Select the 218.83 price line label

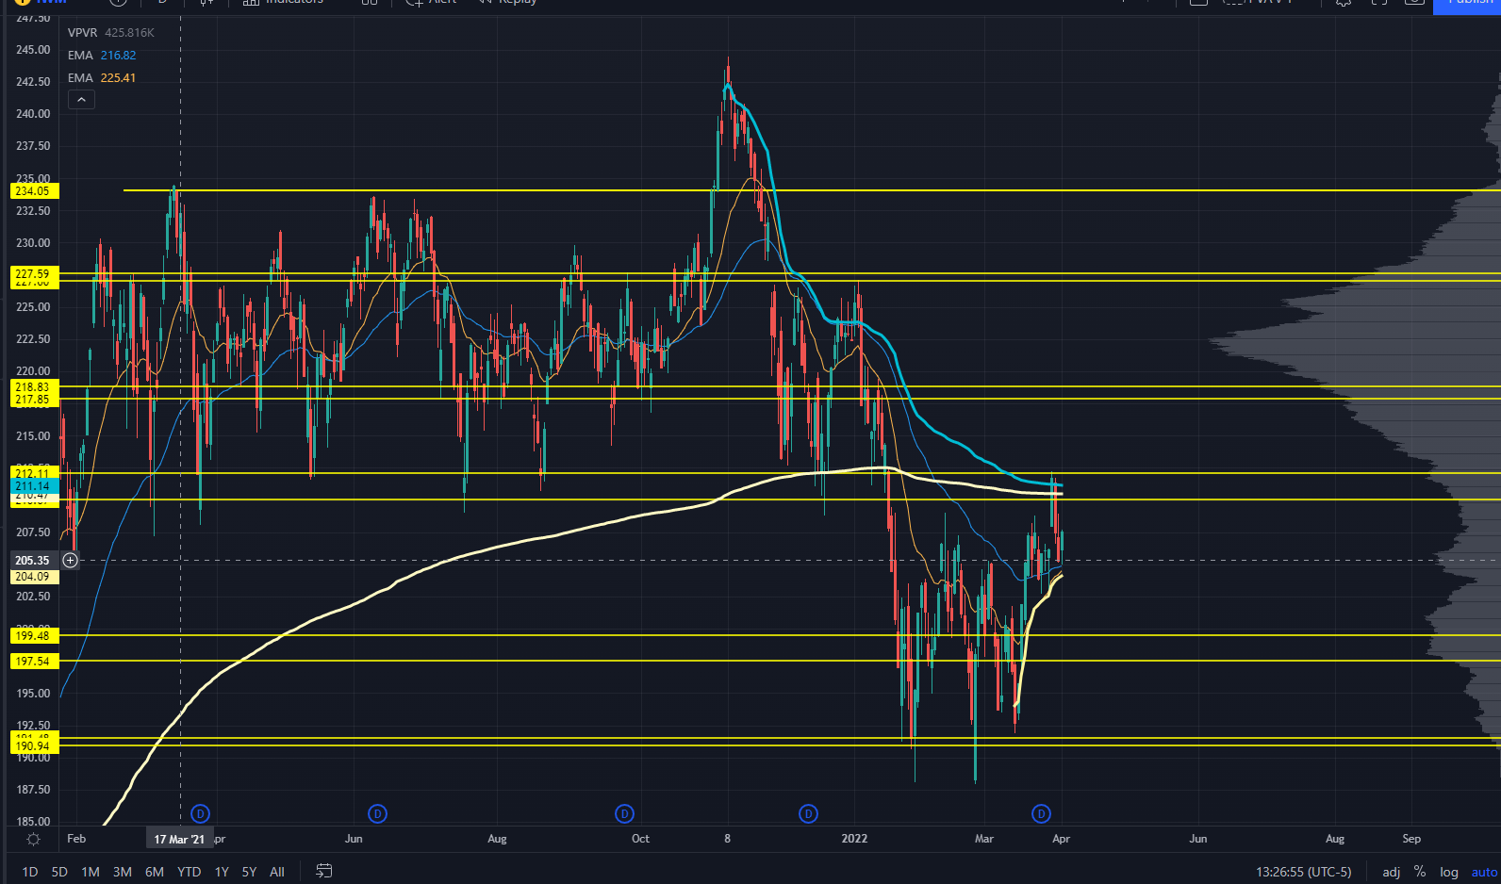click(35, 386)
